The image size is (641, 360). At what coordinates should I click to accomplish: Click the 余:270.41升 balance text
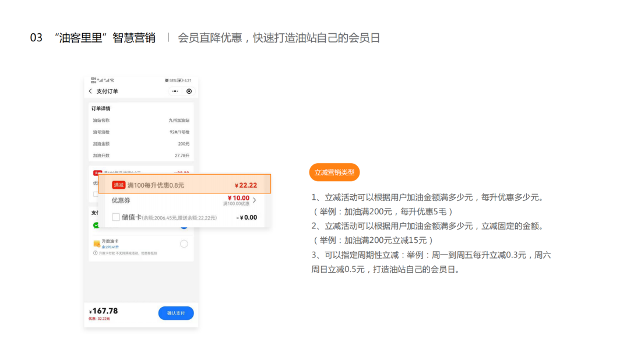tap(110, 247)
